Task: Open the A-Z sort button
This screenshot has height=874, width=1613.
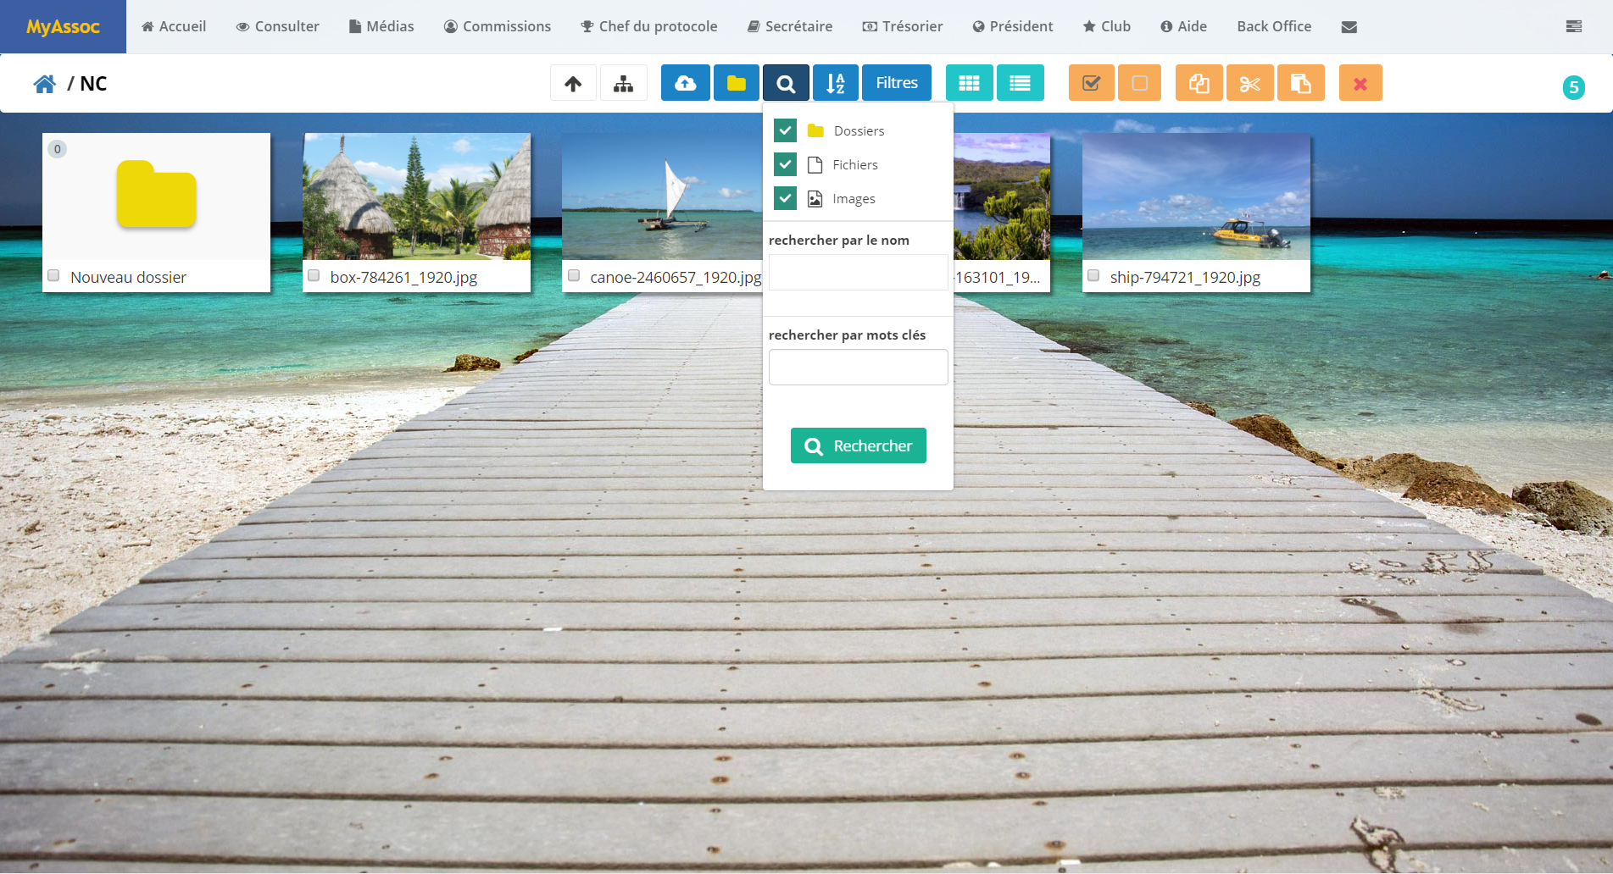Action: pos(836,83)
